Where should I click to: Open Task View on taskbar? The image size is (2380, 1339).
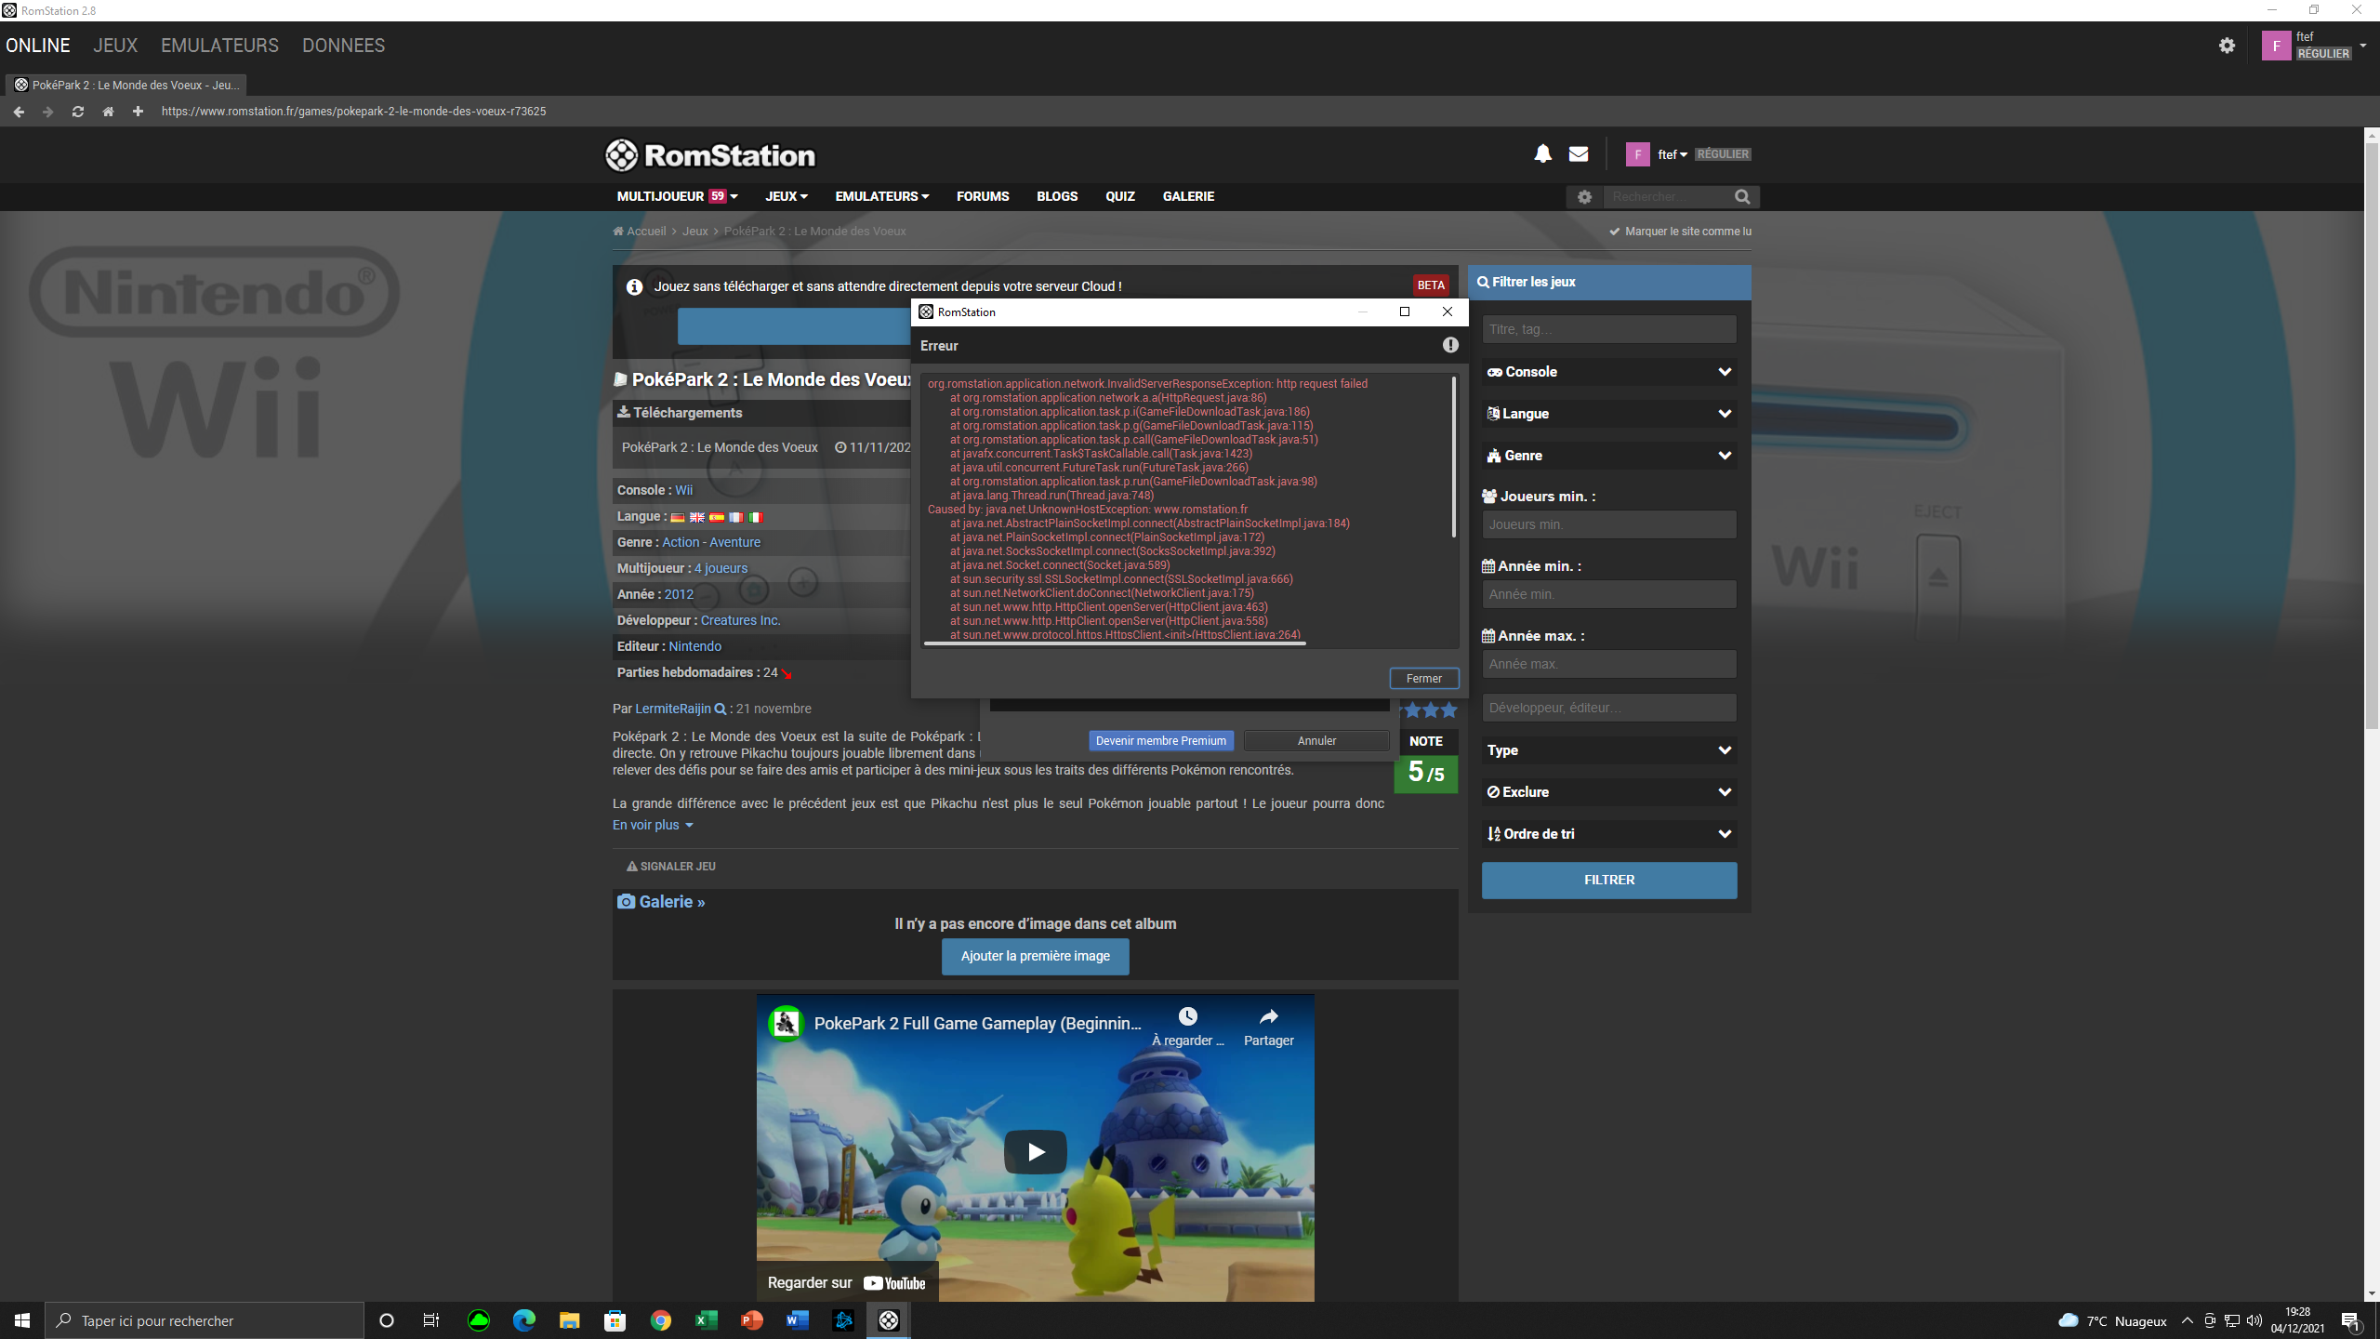click(431, 1320)
